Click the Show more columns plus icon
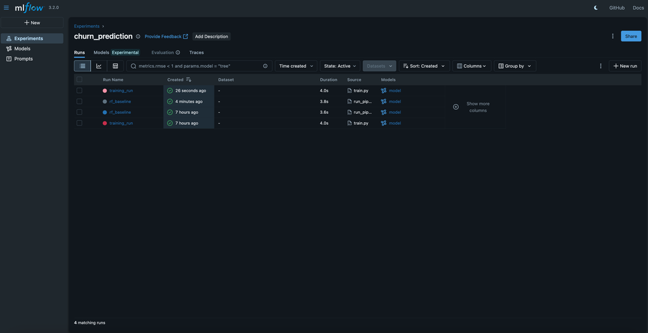The height and width of the screenshot is (333, 648). 456,107
